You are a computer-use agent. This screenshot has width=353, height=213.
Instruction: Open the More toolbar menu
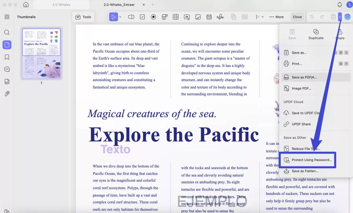pos(277,17)
